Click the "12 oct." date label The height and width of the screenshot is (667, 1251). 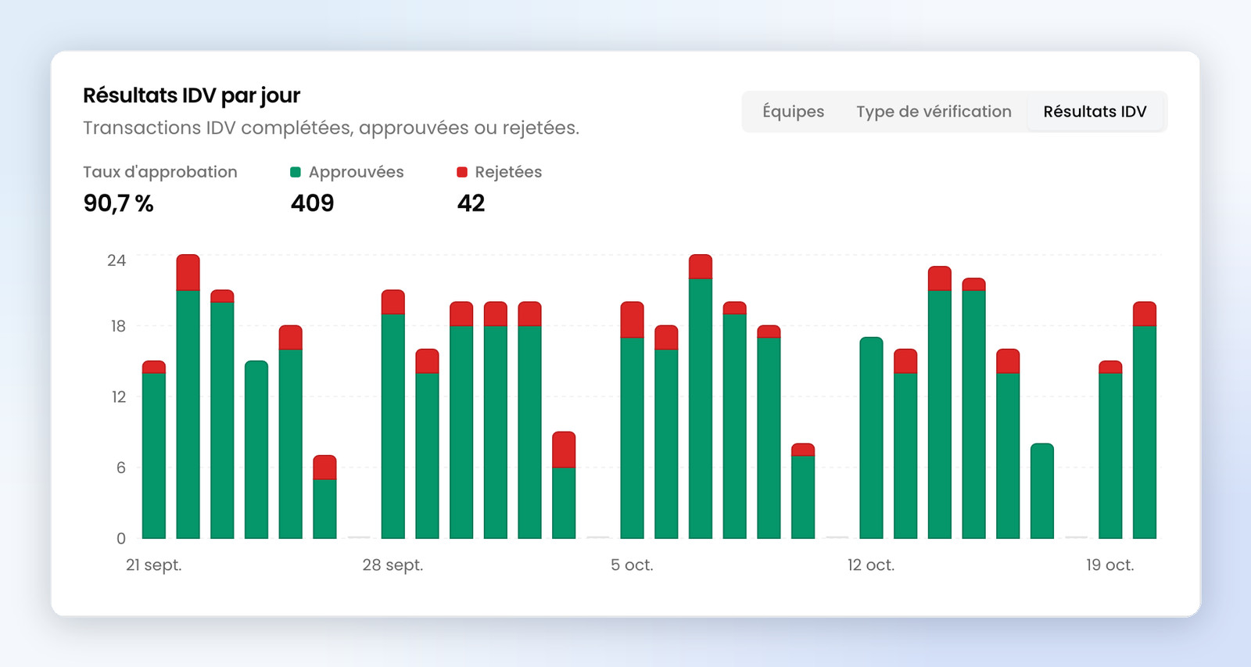(x=871, y=565)
